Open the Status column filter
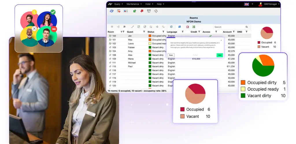 click(x=163, y=32)
